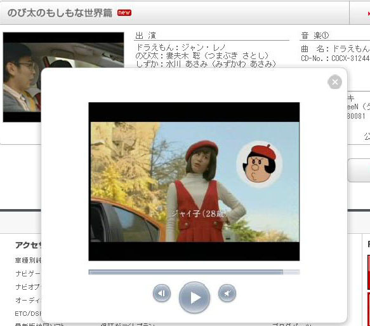Click the rewind to start button
This screenshot has height=326, width=370.
point(162,293)
